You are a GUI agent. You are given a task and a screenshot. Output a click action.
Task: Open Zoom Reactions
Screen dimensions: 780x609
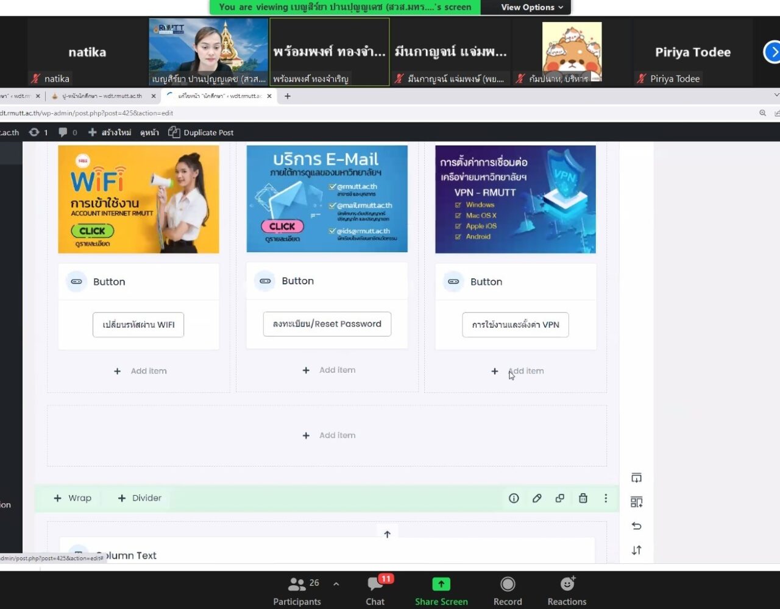567,591
